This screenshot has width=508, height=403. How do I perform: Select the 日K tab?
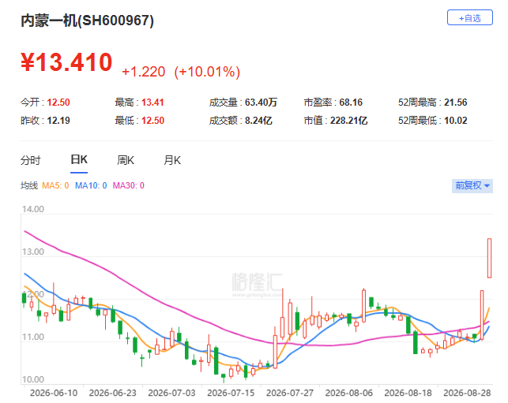(x=79, y=160)
